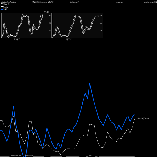Screen dimensions: 157x157
Task: Click the '(Iridium C' title fragment
Action: (74, 2)
